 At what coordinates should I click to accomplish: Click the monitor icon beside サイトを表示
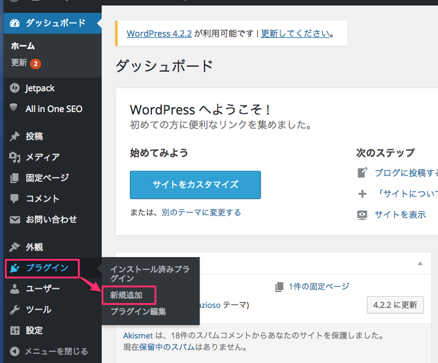[362, 215]
